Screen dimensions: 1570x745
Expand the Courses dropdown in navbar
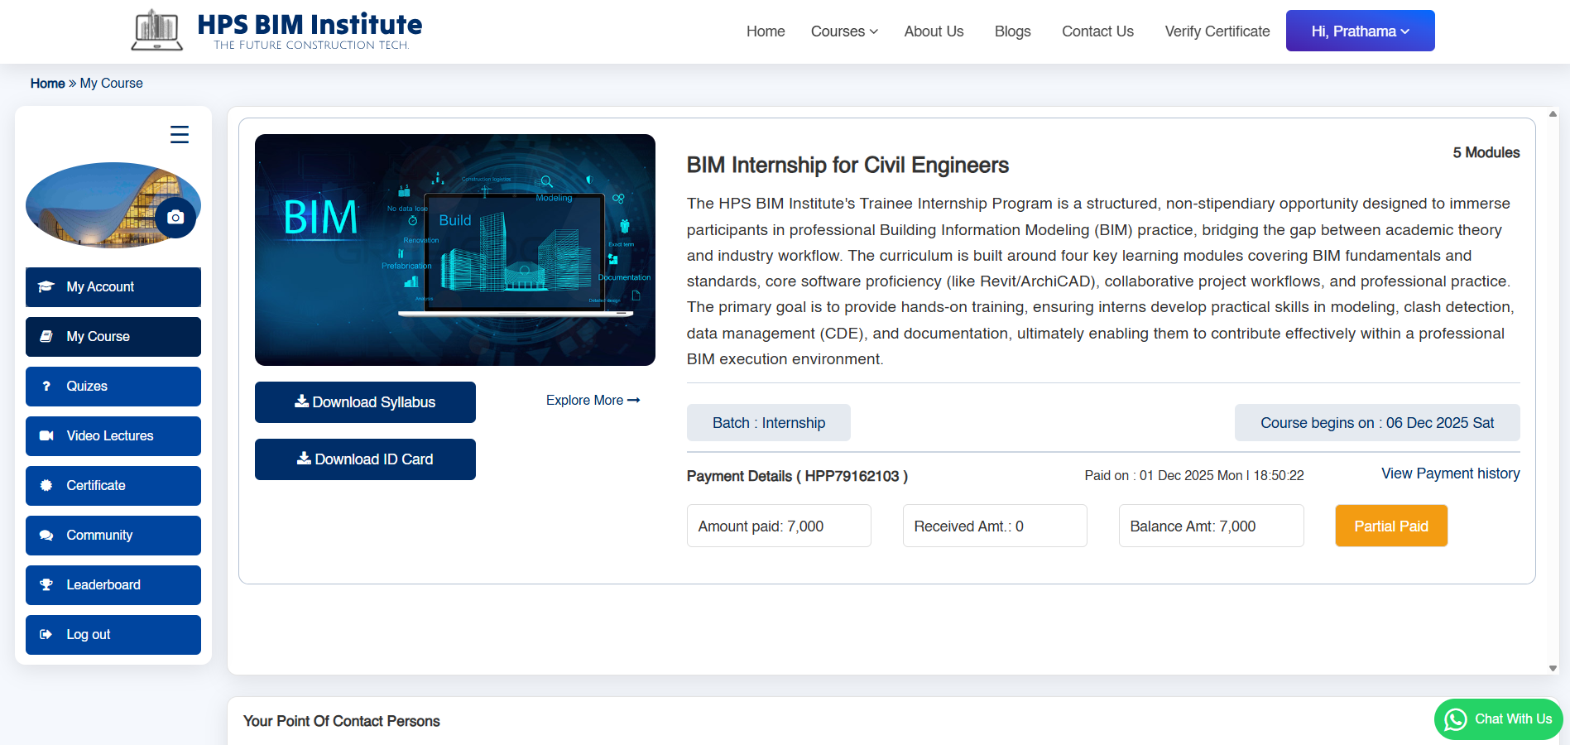(x=843, y=31)
